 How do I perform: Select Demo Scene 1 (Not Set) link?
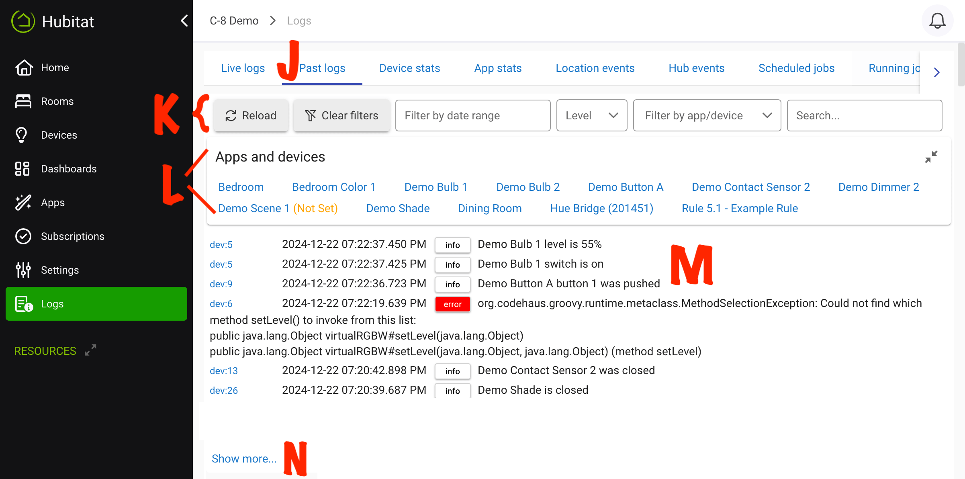point(278,209)
